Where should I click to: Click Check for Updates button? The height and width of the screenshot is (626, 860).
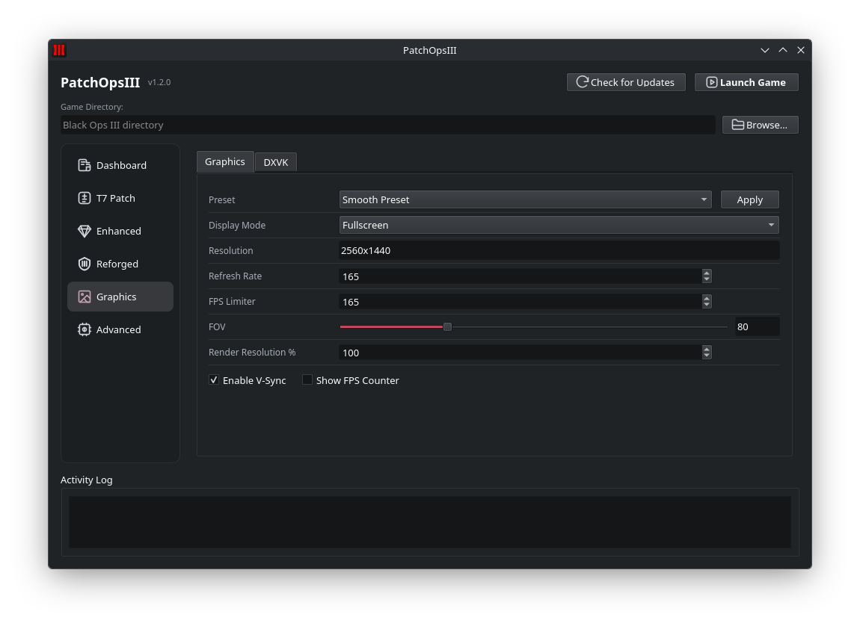(x=626, y=82)
